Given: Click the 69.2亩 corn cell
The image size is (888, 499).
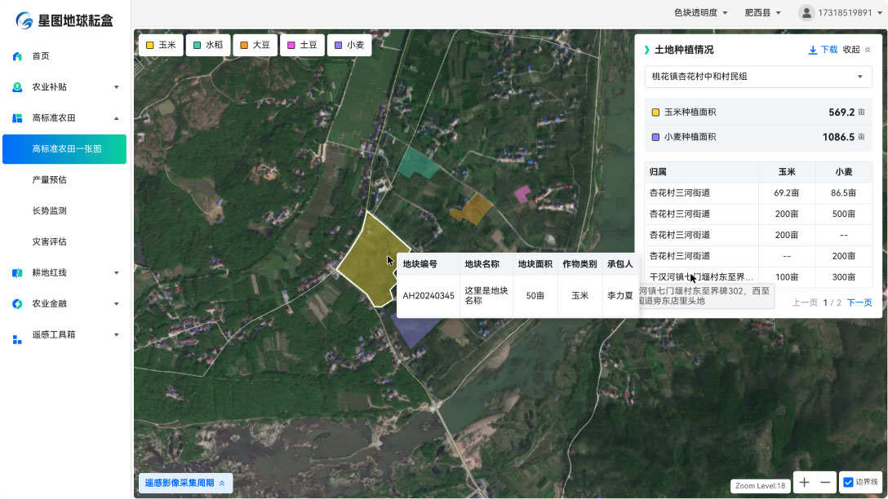Looking at the screenshot, I should pyautogui.click(x=787, y=193).
